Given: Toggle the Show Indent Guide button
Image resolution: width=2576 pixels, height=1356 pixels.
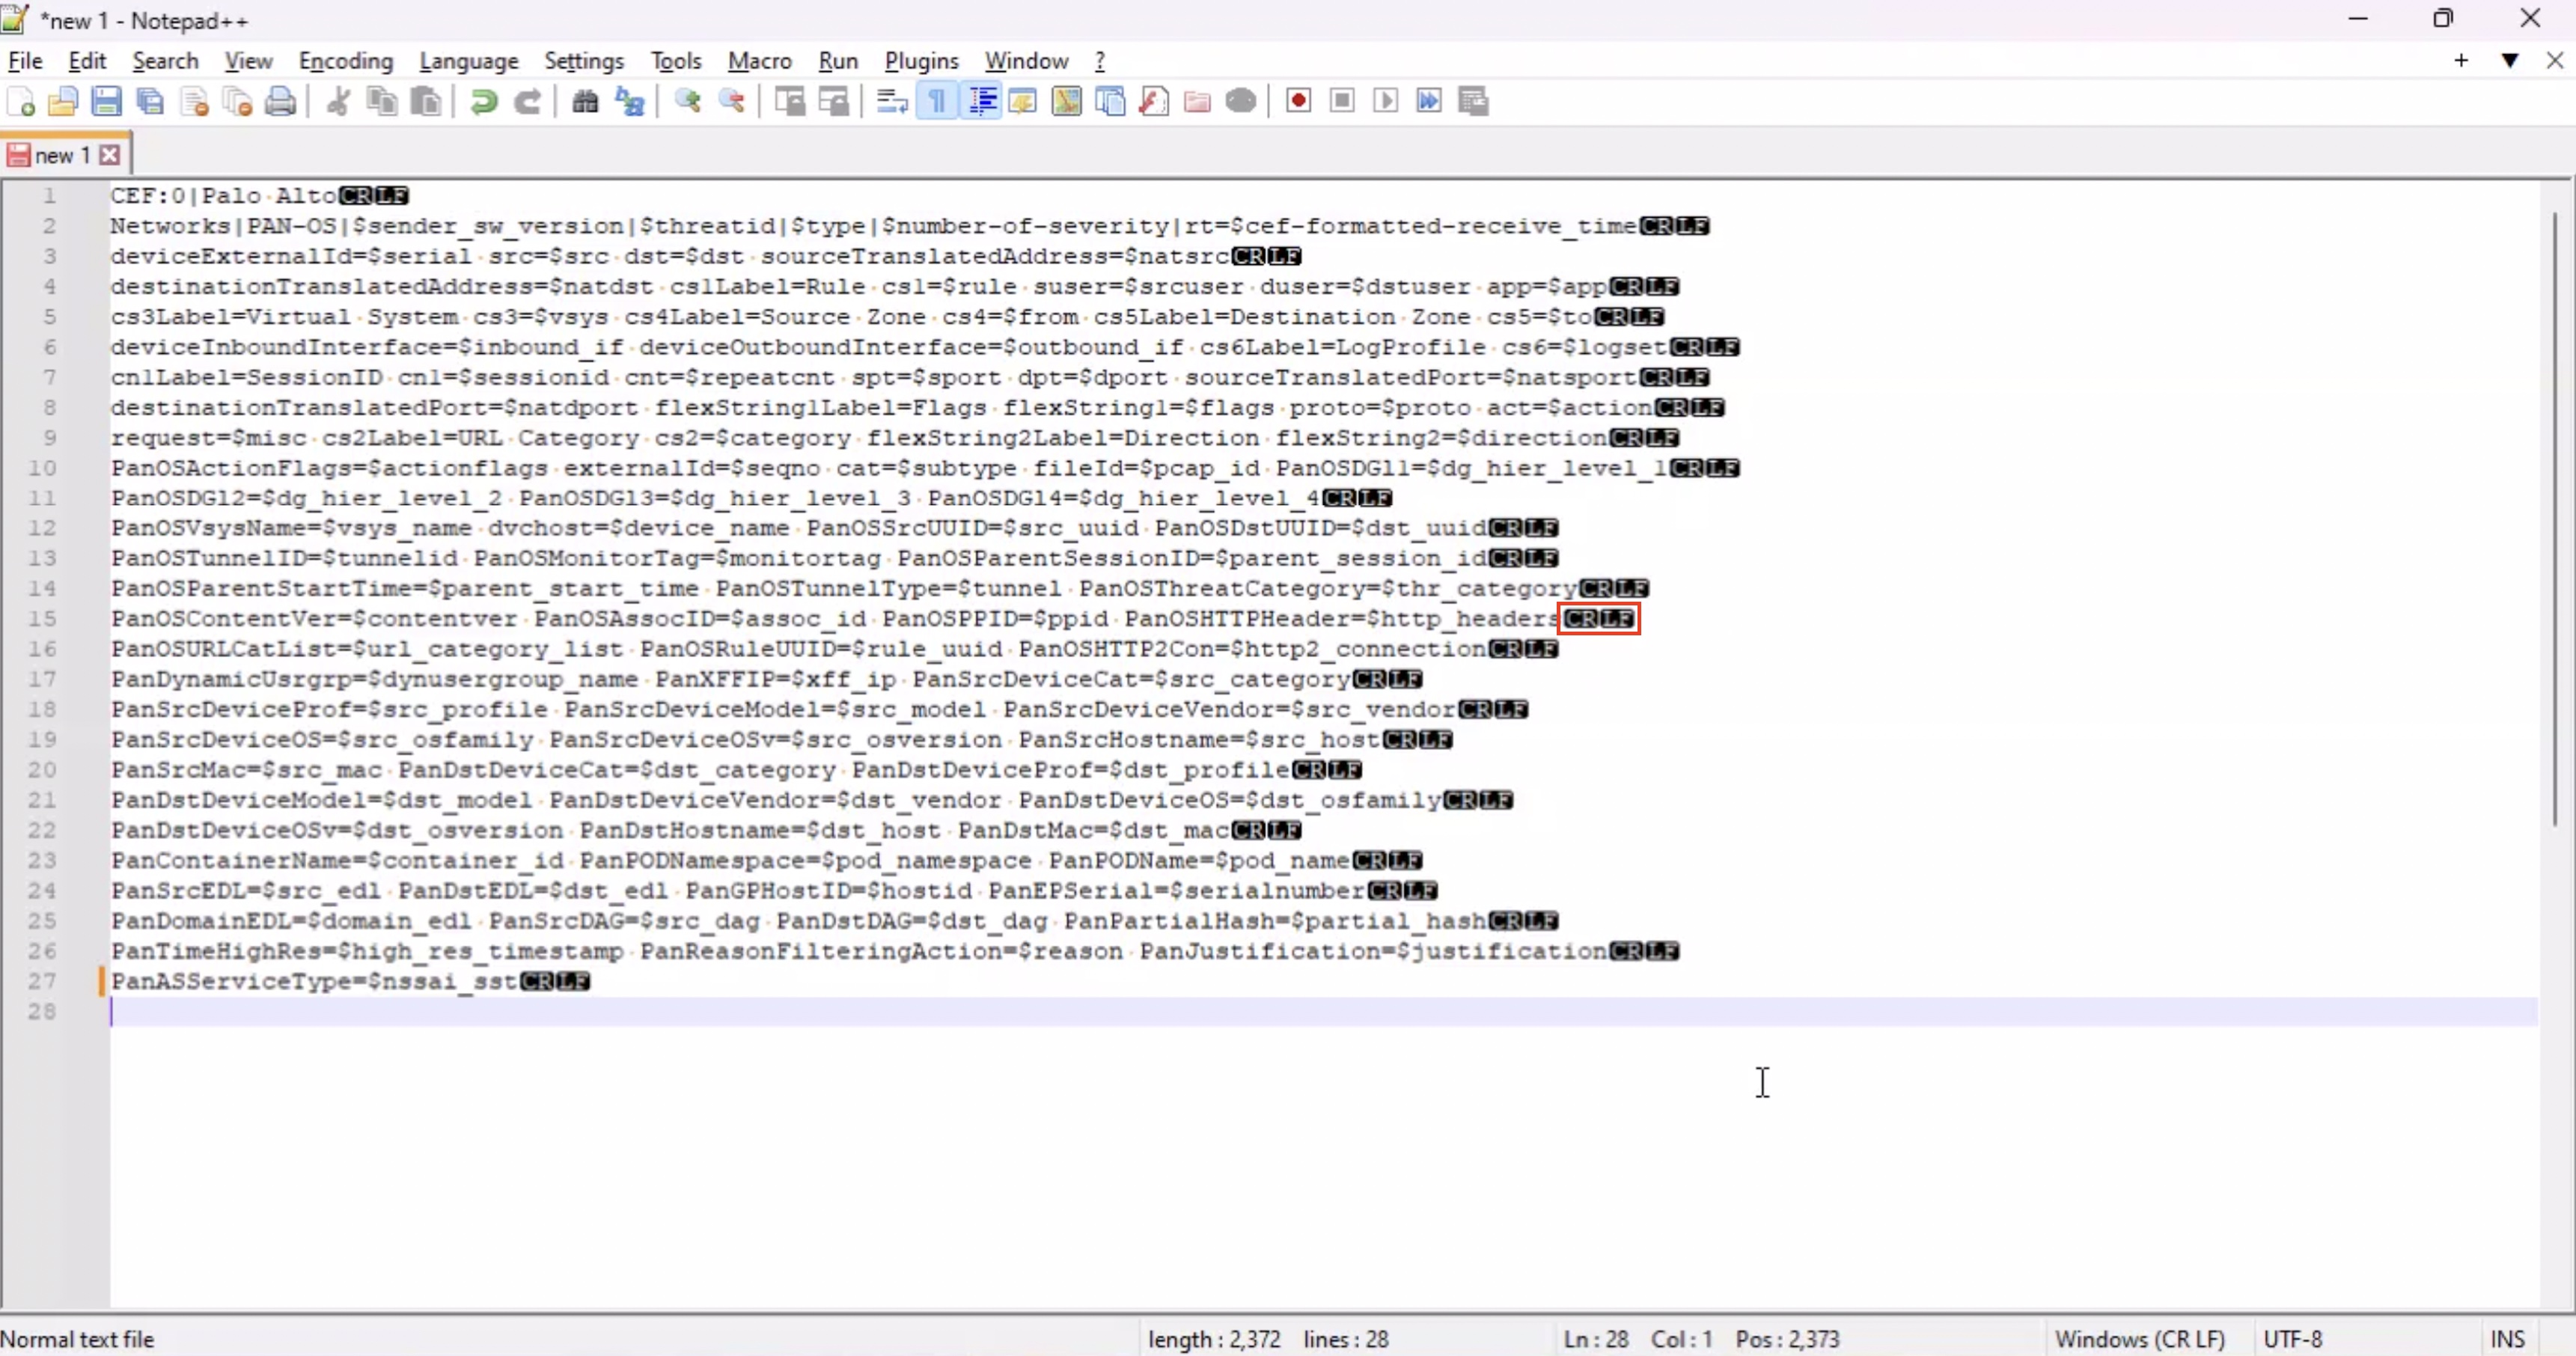Looking at the screenshot, I should click(982, 101).
